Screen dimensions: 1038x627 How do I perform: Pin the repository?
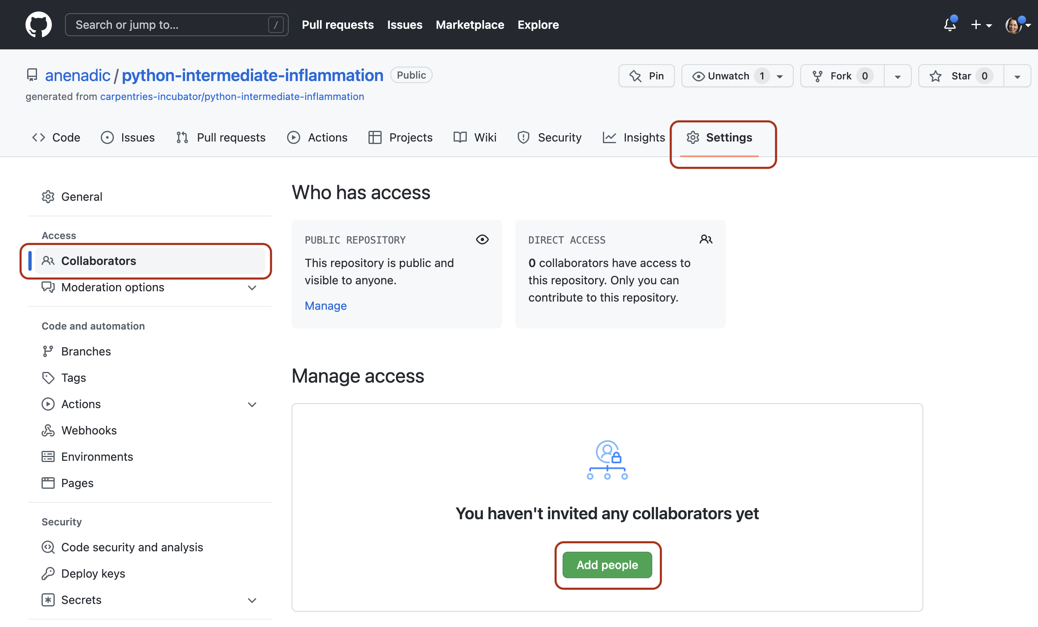point(646,76)
